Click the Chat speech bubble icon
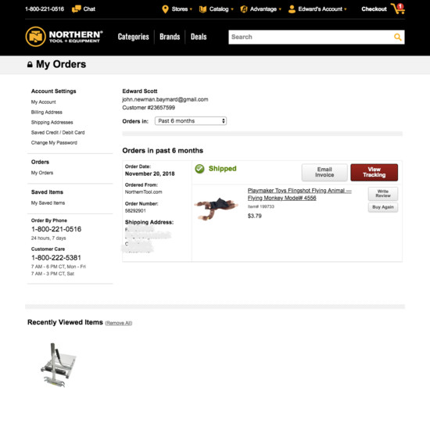 tap(77, 9)
